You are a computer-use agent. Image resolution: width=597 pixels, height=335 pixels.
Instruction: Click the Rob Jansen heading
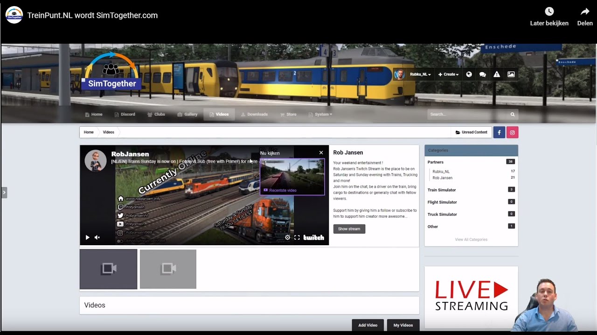348,153
